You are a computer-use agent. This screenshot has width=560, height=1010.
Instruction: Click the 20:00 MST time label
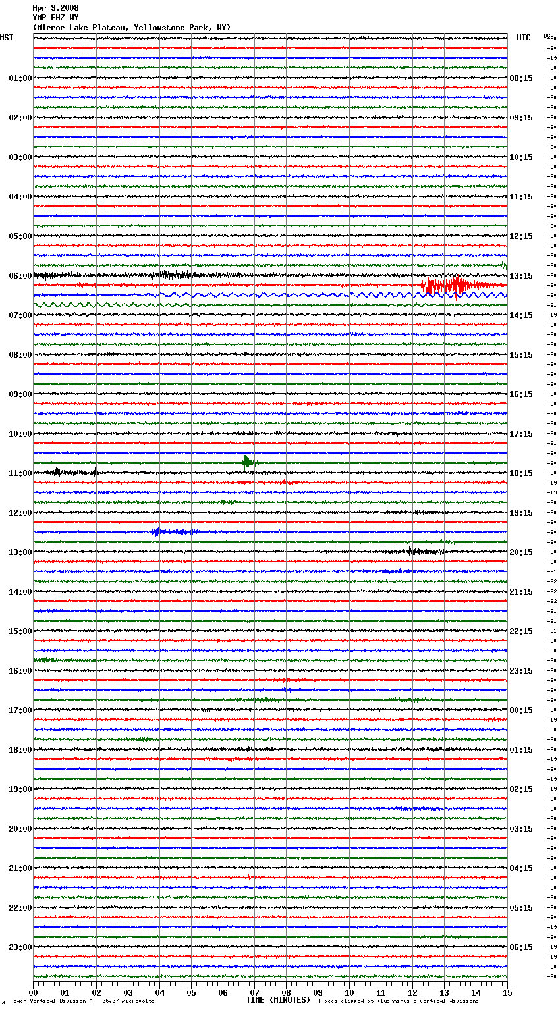(x=20, y=829)
